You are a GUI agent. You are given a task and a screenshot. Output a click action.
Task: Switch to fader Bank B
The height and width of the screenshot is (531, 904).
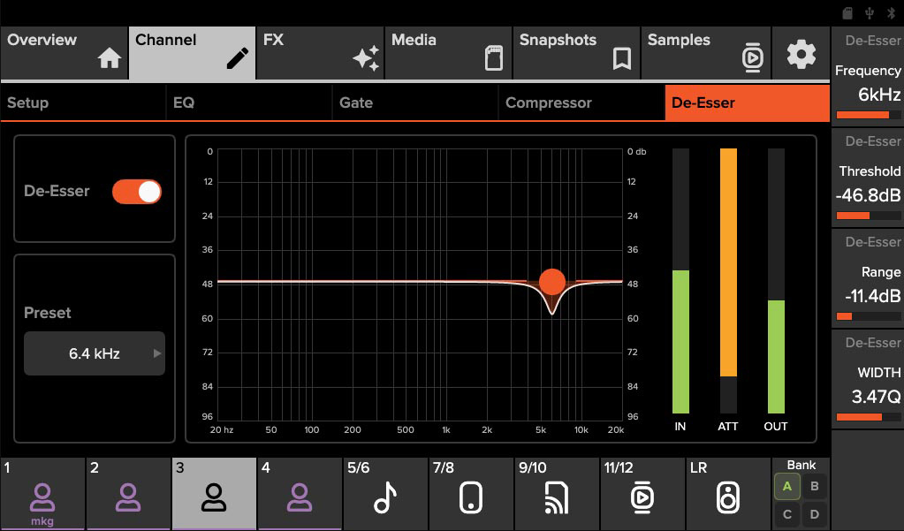point(814,486)
